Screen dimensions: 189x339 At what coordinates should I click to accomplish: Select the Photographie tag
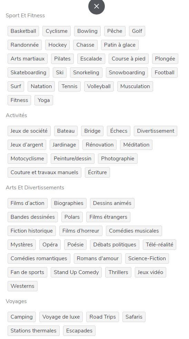point(118,159)
